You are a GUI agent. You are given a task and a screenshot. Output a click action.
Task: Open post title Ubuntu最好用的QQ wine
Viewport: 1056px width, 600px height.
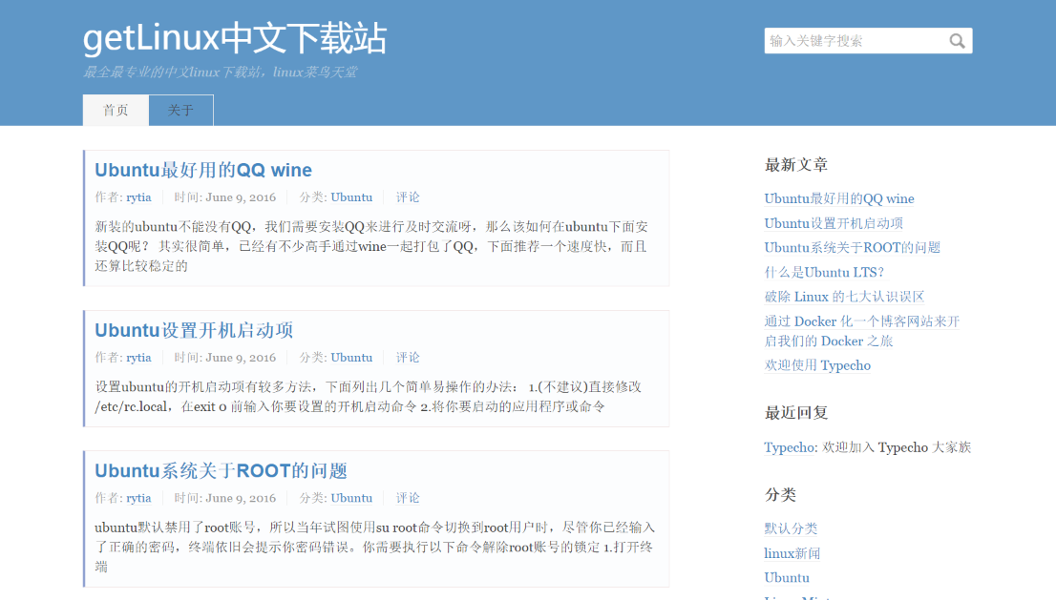[x=203, y=170]
